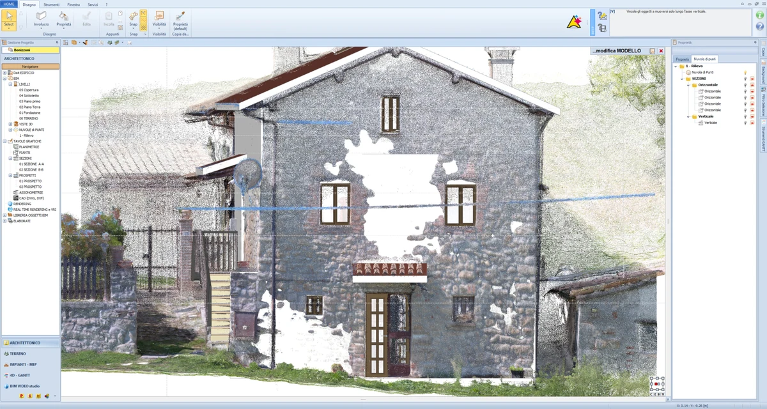Open the Servizi ribbon tab
Image resolution: width=767 pixels, height=409 pixels.
pos(93,4)
